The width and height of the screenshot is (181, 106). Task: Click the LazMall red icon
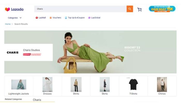tap(37, 18)
